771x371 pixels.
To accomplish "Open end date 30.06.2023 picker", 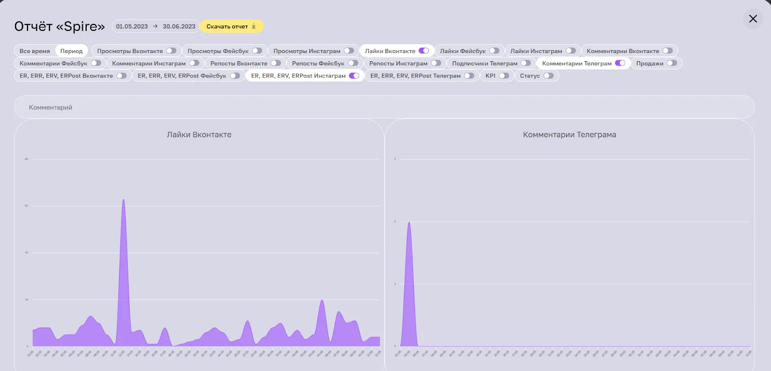I will click(179, 26).
